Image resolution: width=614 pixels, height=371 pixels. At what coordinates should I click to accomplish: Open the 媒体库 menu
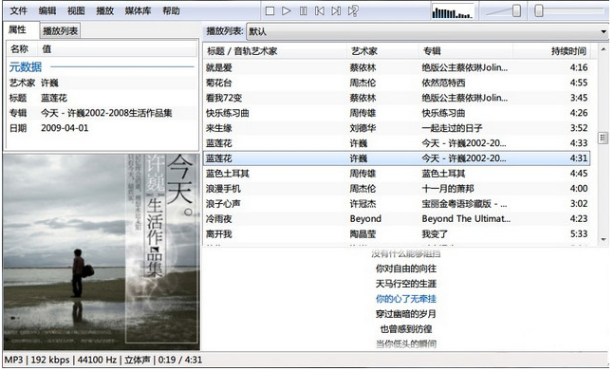click(138, 10)
